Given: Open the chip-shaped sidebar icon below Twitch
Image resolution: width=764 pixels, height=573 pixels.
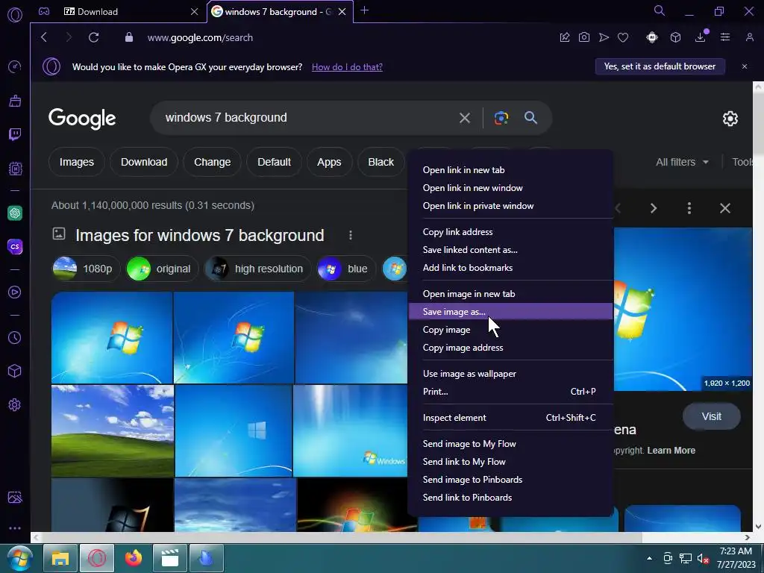Looking at the screenshot, I should tap(15, 169).
